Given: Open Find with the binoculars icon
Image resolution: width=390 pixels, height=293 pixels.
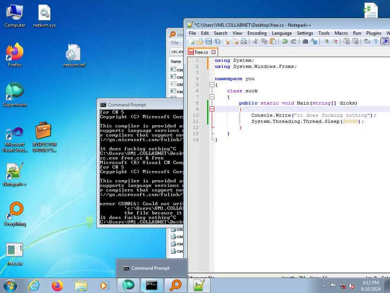Looking at the screenshot, I should tap(305, 41).
